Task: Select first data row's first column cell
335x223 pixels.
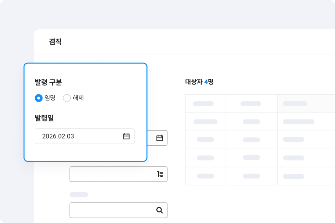Action: (205, 122)
